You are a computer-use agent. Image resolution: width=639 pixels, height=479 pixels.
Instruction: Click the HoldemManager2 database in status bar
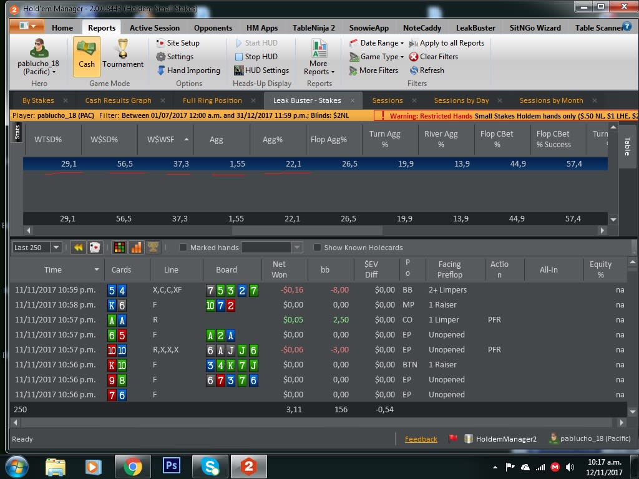point(500,438)
